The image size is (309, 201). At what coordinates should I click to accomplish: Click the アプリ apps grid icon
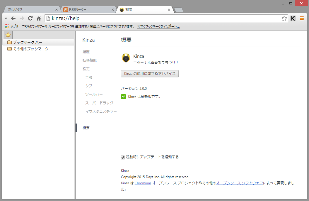click(x=6, y=26)
